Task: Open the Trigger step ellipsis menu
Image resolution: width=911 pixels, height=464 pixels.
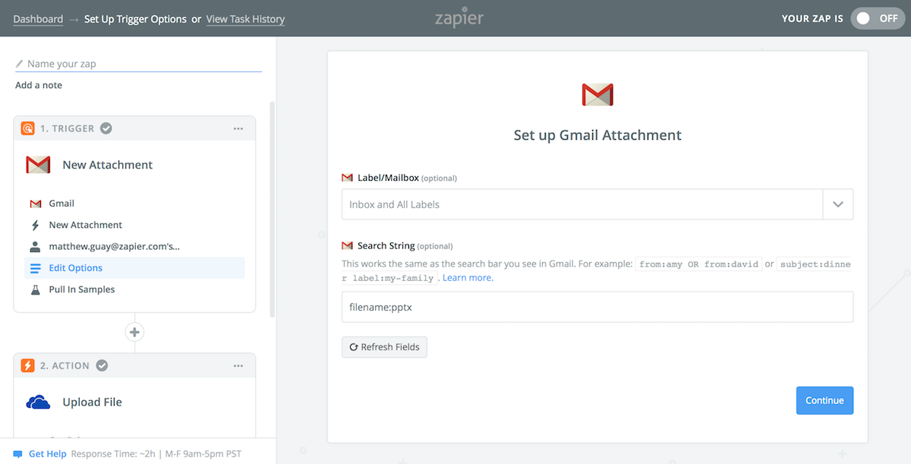Action: (238, 128)
